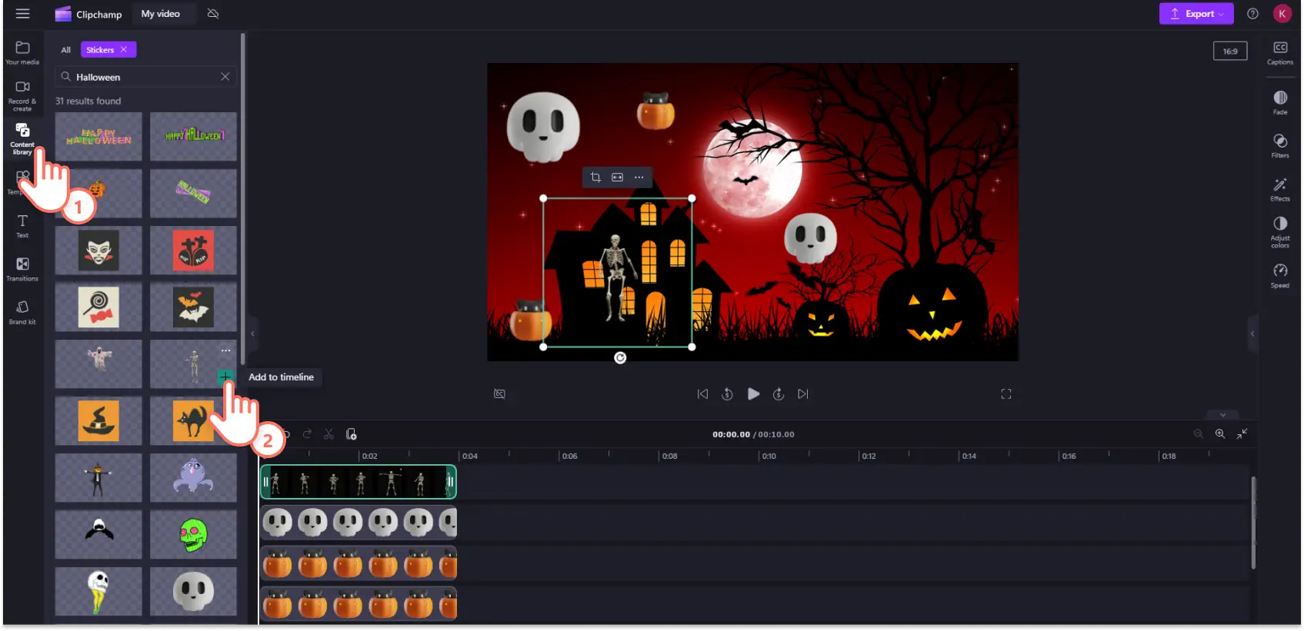Open the Effects panel
This screenshot has height=631, width=1304.
[x=1280, y=189]
